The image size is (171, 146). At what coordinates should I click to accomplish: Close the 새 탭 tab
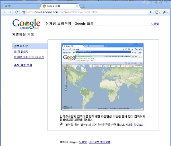pos(38,6)
